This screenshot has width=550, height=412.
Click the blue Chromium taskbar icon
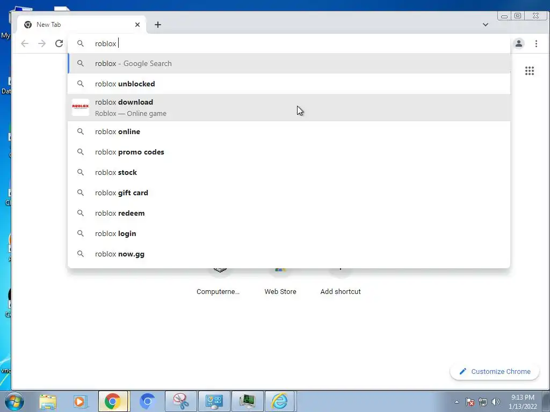tap(147, 401)
